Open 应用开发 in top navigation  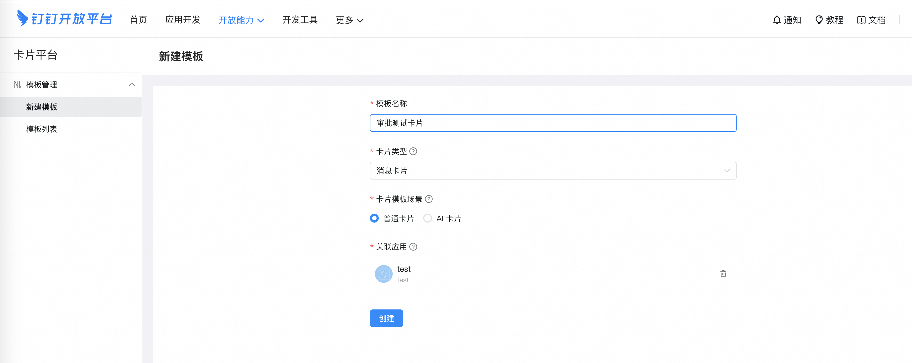(183, 20)
